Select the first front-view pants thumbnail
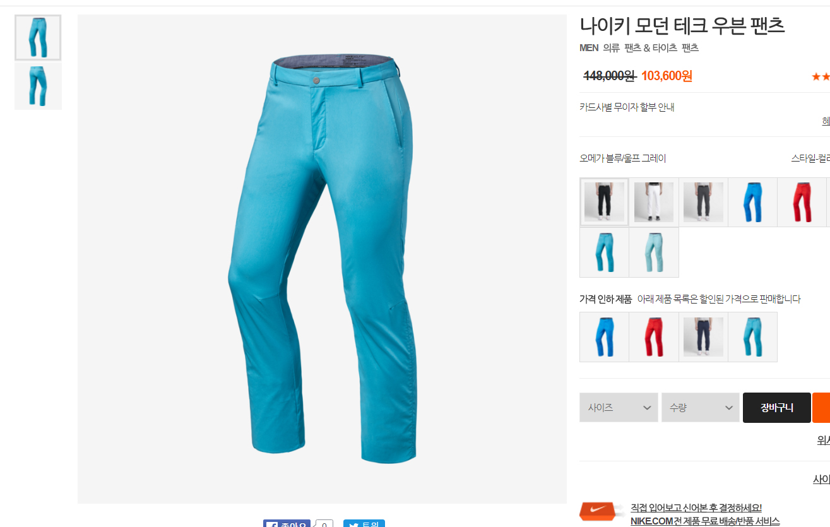This screenshot has height=527, width=830. coord(38,38)
